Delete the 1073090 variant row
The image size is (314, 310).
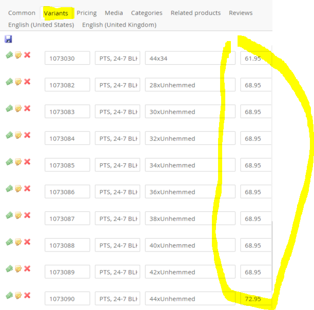27,295
